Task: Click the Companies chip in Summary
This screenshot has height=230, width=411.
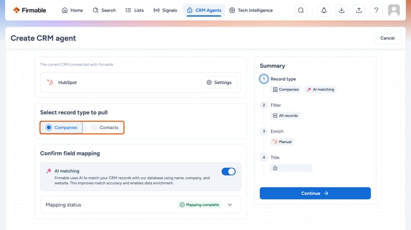Action: (x=286, y=89)
